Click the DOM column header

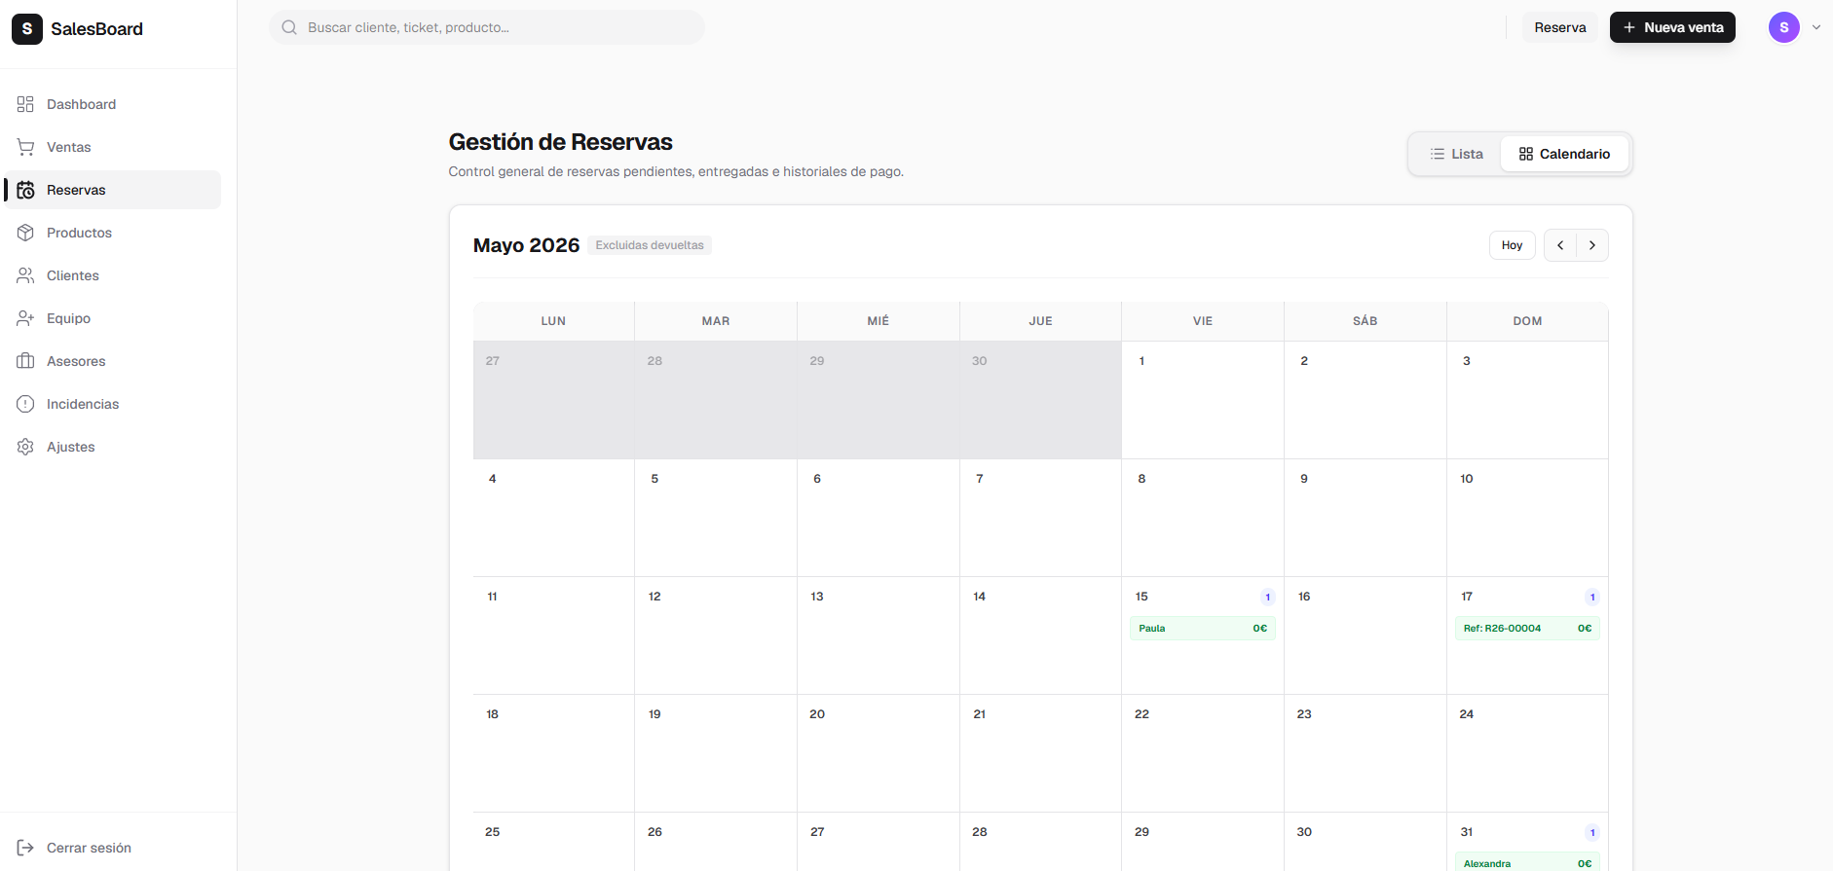coord(1527,321)
